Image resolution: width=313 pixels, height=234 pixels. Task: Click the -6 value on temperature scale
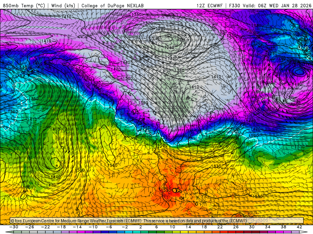point(109,227)
